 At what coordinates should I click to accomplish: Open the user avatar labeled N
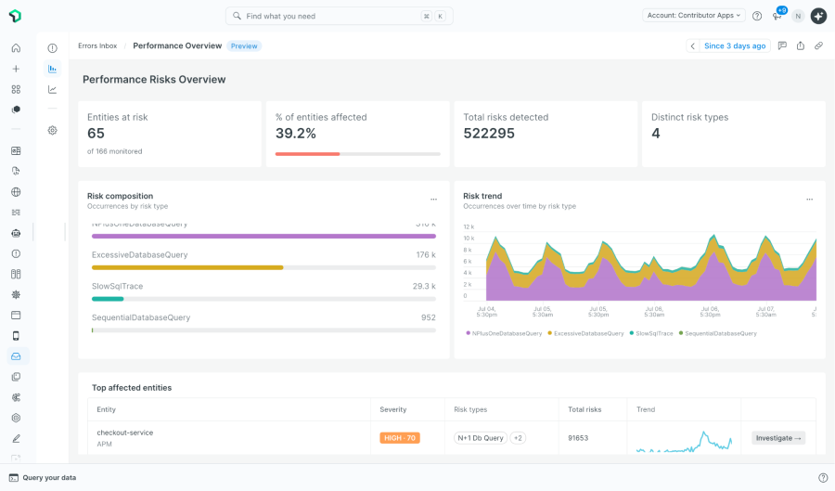(798, 16)
